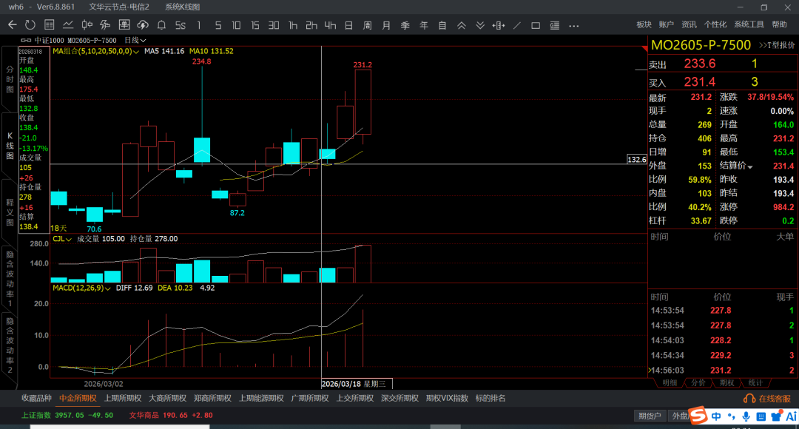Click the refresh icon in the toolbar
799x429 pixels.
[x=30, y=25]
